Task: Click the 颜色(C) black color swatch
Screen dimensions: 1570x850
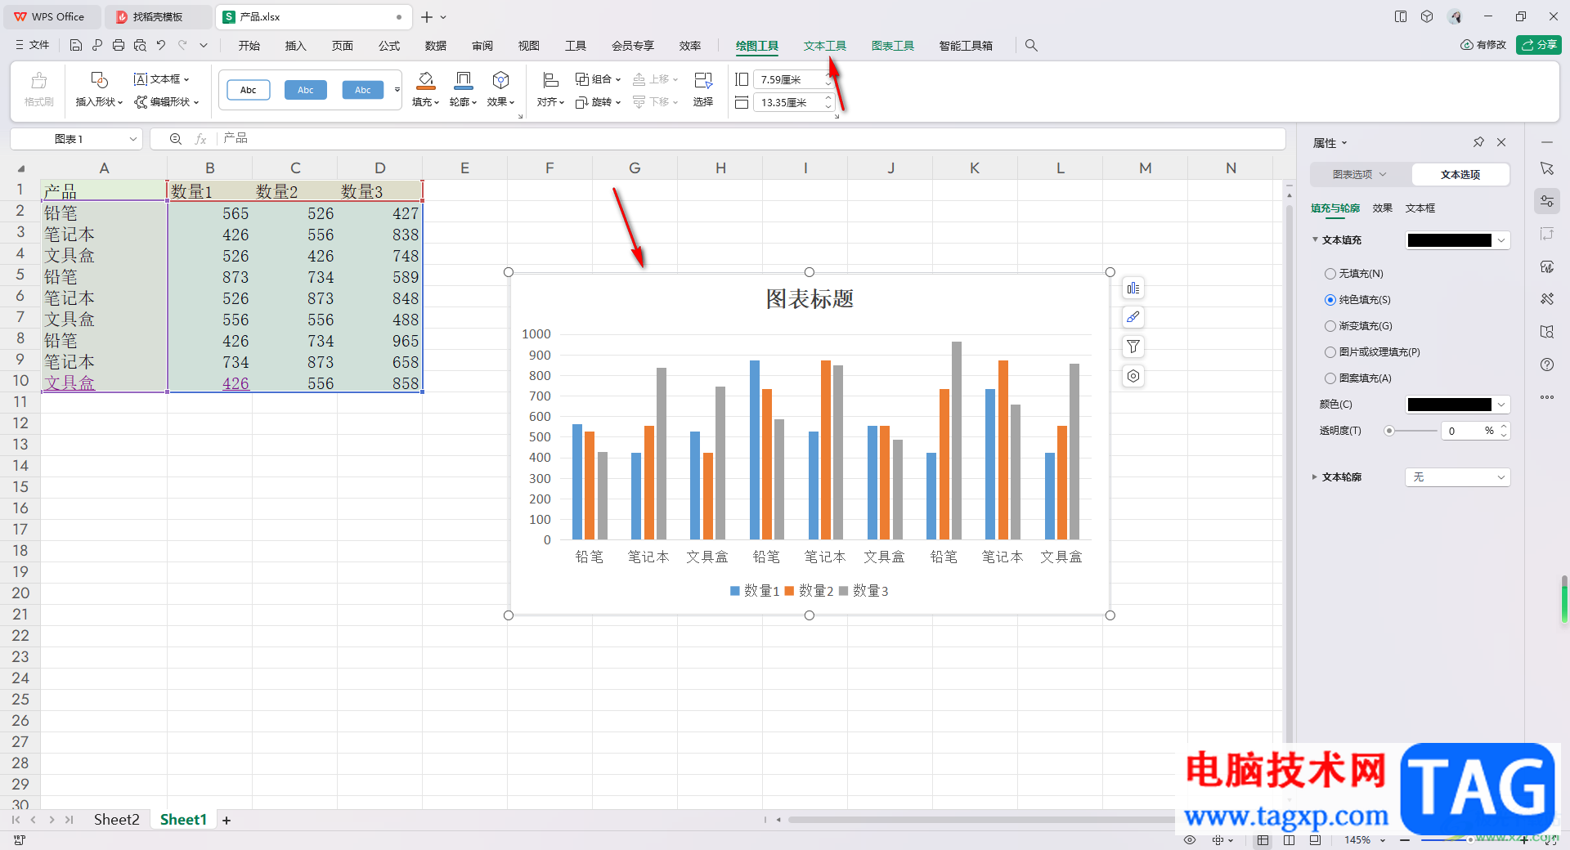Action: coord(1450,405)
